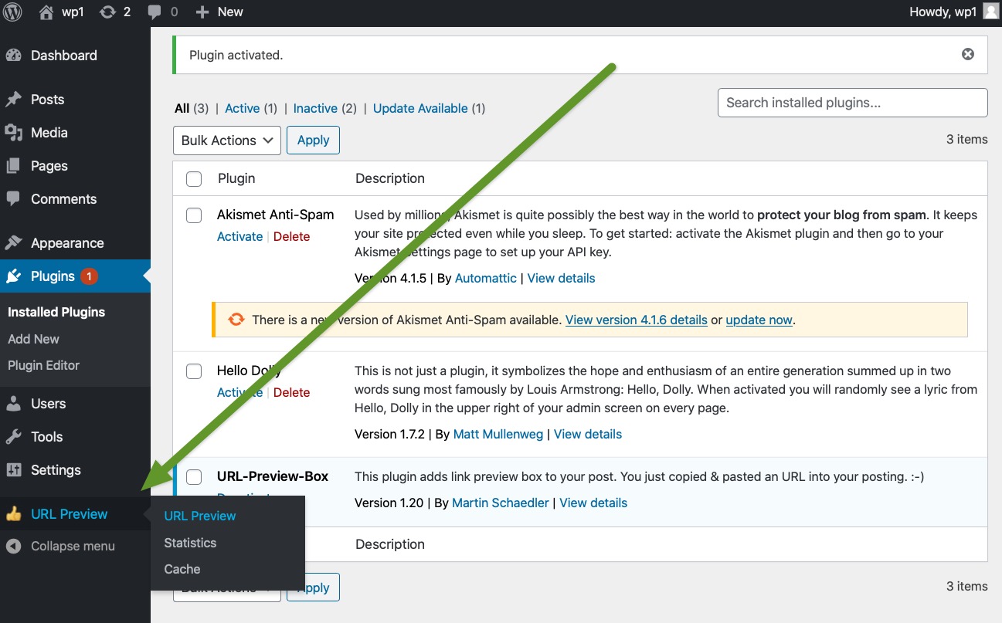The width and height of the screenshot is (1002, 623).
Task: Click the Pages icon in sidebar
Action: click(13, 166)
